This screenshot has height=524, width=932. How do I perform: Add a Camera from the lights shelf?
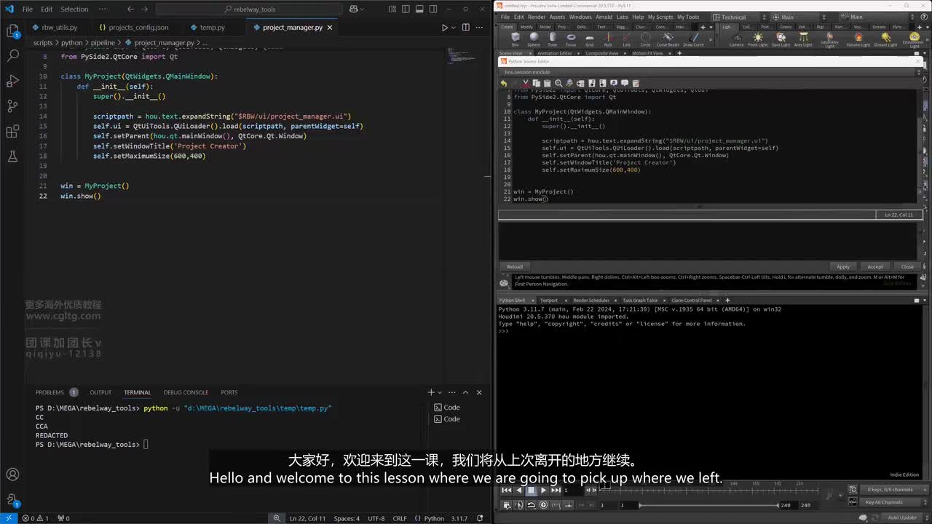click(x=736, y=39)
